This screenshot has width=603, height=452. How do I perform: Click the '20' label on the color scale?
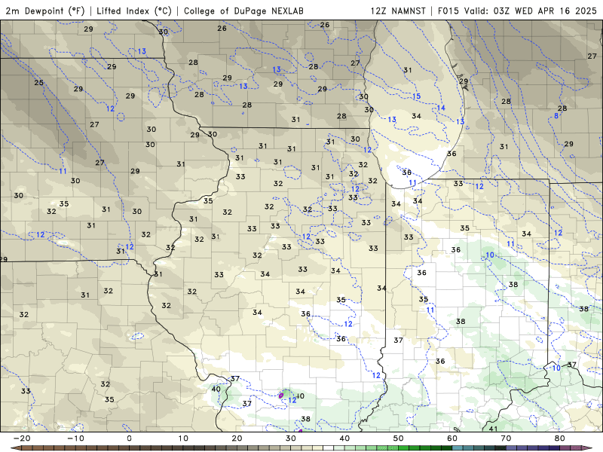pyautogui.click(x=237, y=438)
